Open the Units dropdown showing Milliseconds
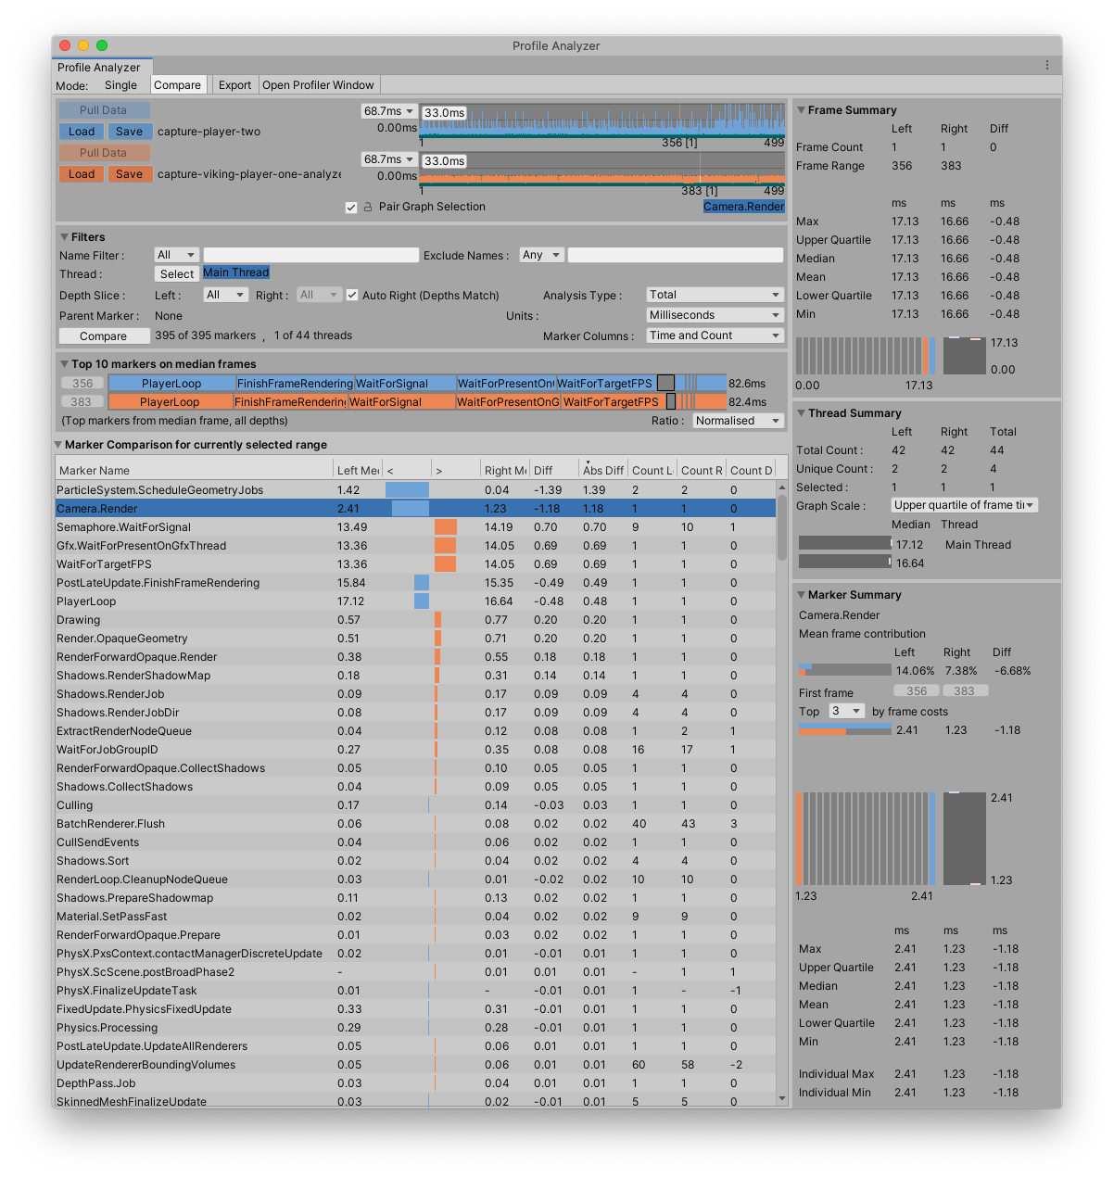Image resolution: width=1114 pixels, height=1177 pixels. click(714, 314)
